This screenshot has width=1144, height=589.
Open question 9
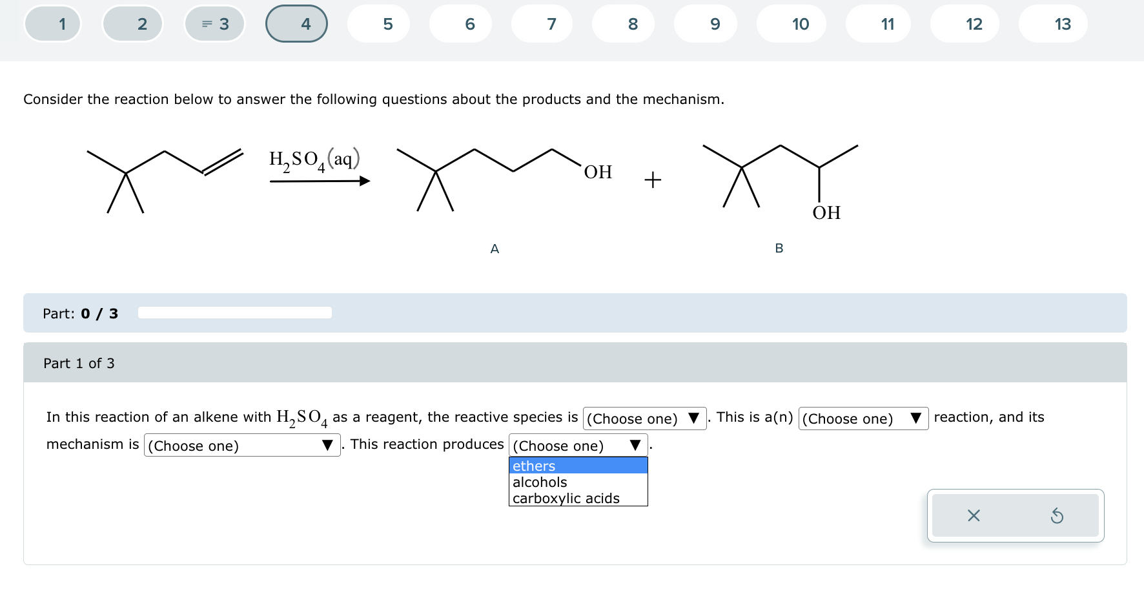(x=706, y=24)
